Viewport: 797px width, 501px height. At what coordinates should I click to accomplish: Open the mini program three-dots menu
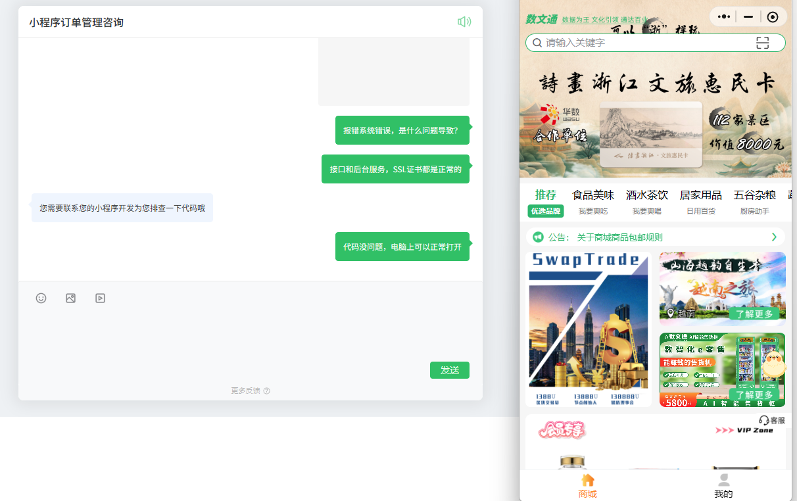pyautogui.click(x=724, y=17)
